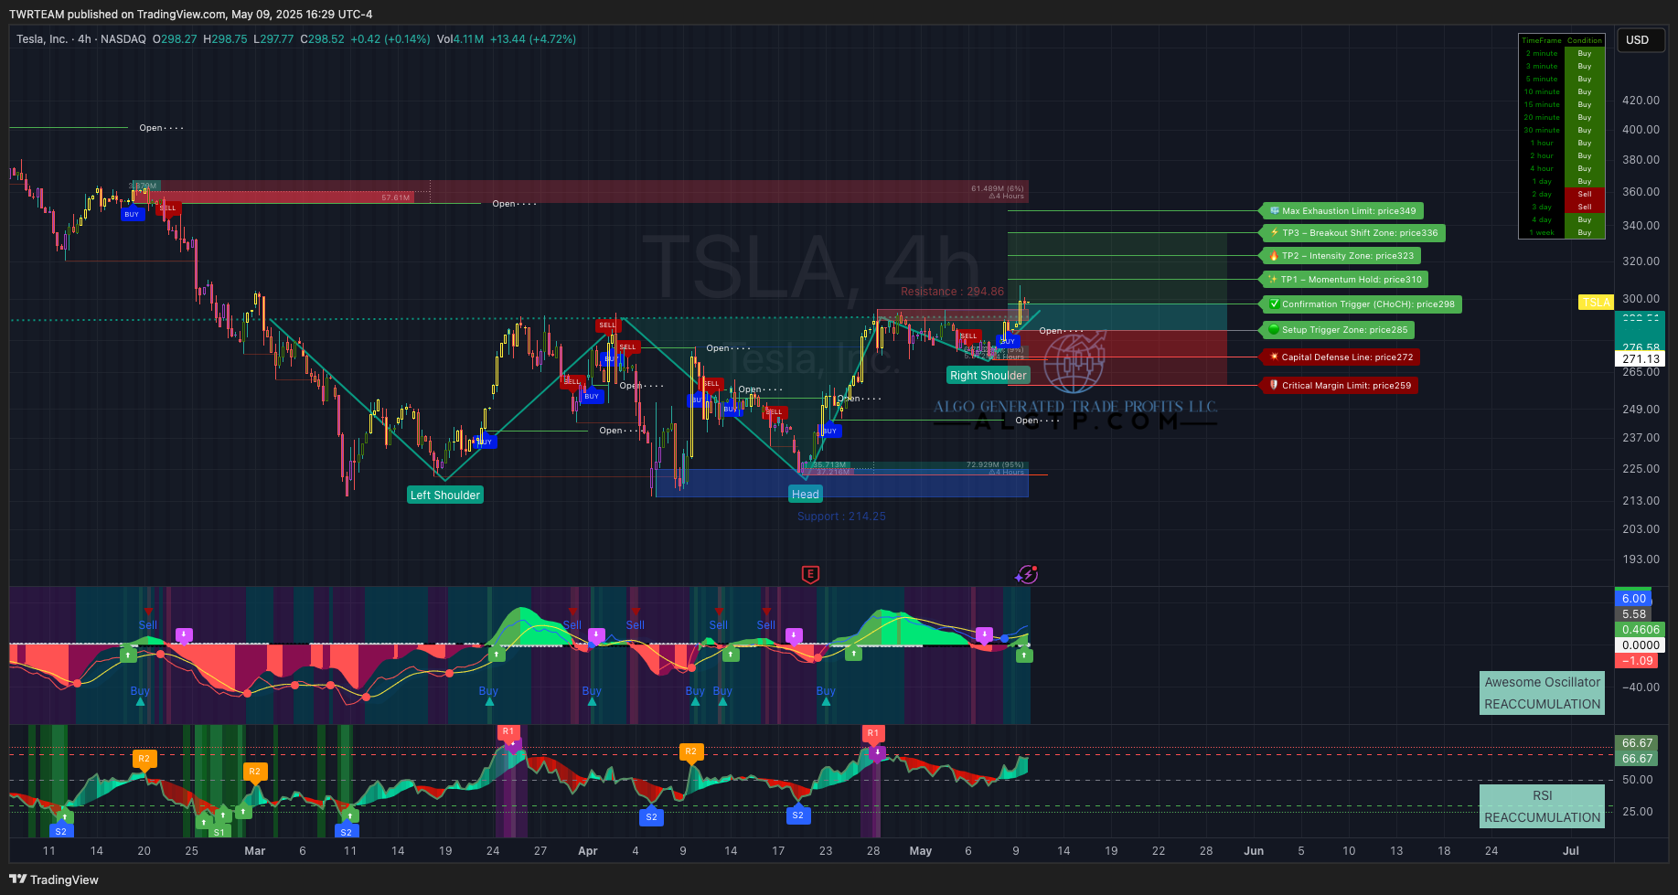Open the TradingView logo link
Image resolution: width=1678 pixels, height=895 pixels.
[x=54, y=879]
